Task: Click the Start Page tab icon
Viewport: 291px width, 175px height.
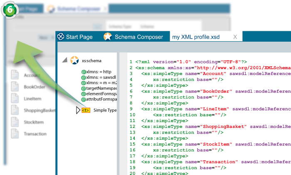Action: coord(61,37)
